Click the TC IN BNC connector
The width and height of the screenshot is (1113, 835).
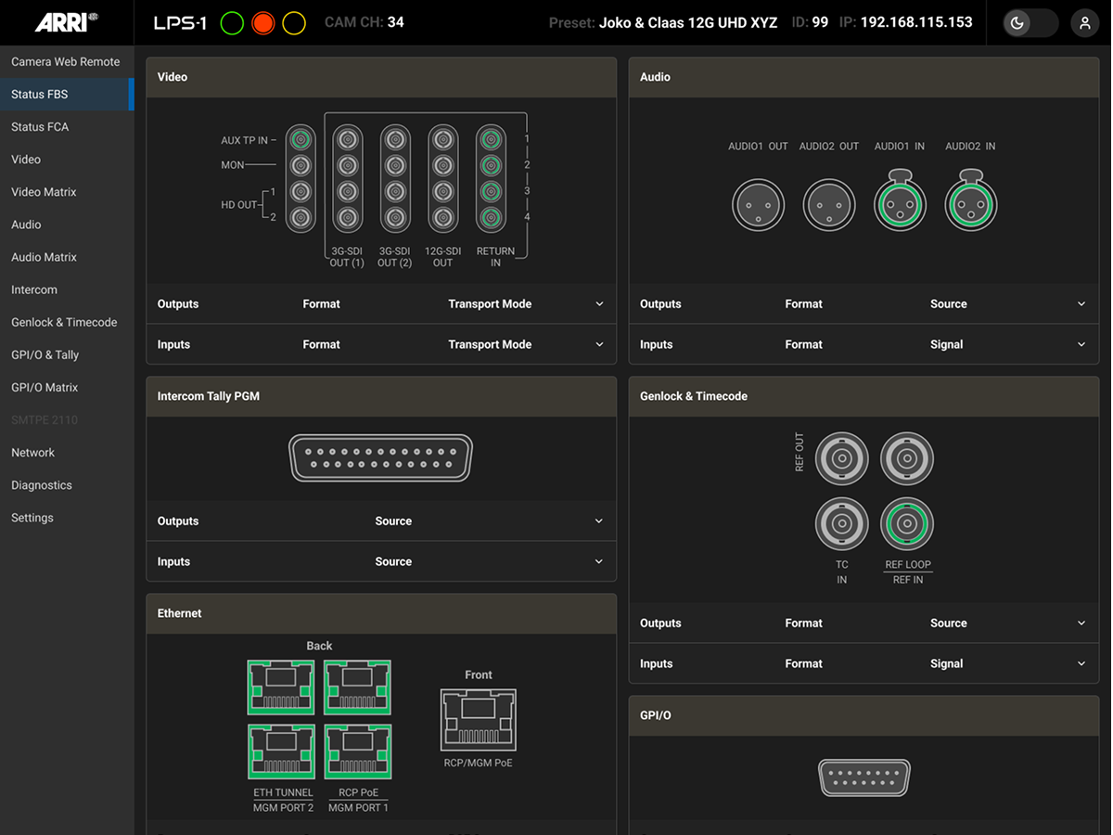click(842, 525)
